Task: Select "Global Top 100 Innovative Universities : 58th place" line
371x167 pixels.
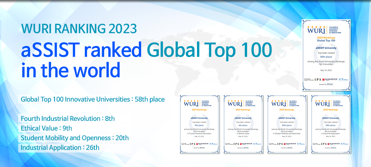Action: point(93,99)
